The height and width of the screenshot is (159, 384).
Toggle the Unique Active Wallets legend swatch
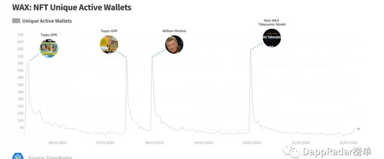[x=16, y=21]
